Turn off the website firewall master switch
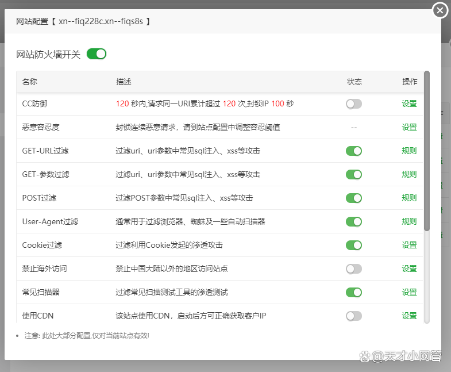This screenshot has height=372, width=451. 97,54
